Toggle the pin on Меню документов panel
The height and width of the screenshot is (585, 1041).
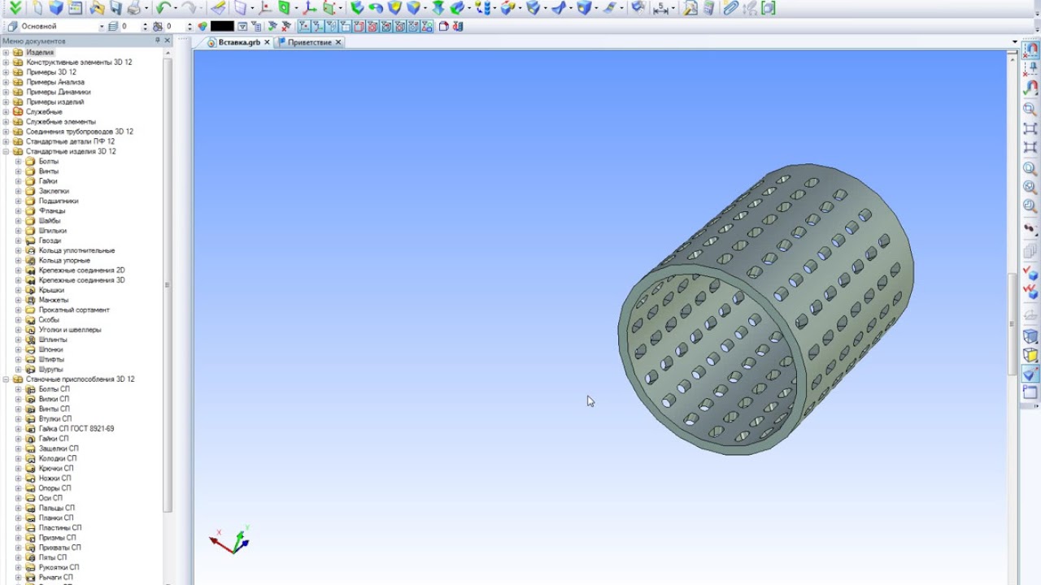point(158,41)
